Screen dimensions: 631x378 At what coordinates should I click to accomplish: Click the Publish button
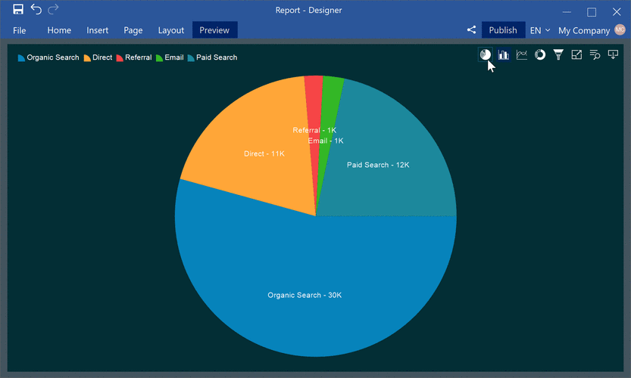click(503, 30)
